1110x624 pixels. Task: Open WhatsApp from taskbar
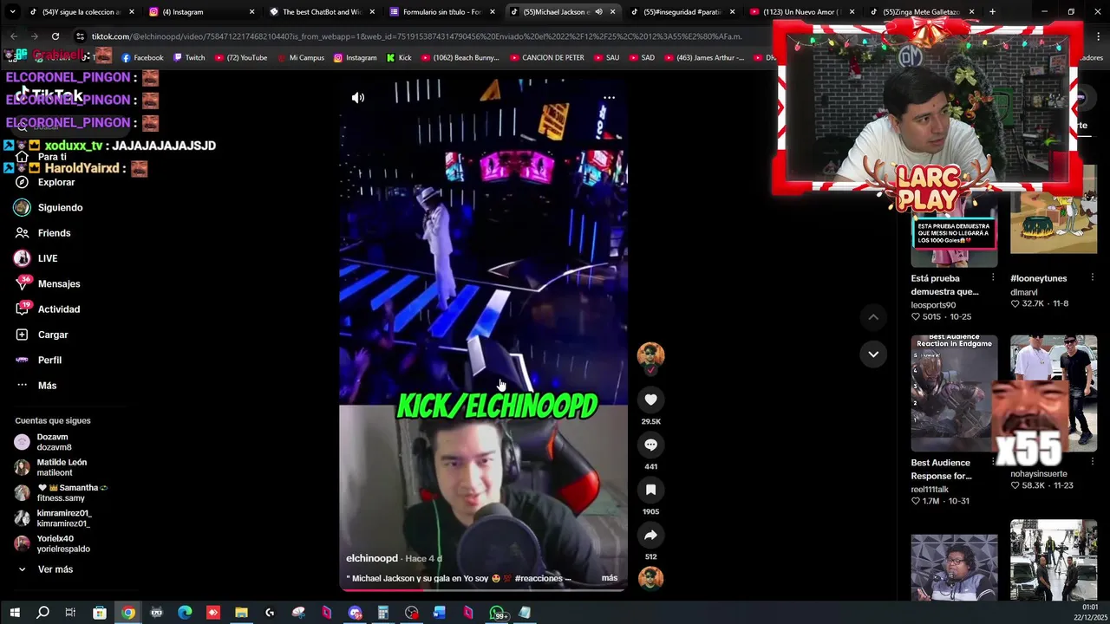(x=498, y=613)
